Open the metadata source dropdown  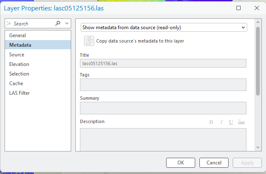(x=164, y=28)
